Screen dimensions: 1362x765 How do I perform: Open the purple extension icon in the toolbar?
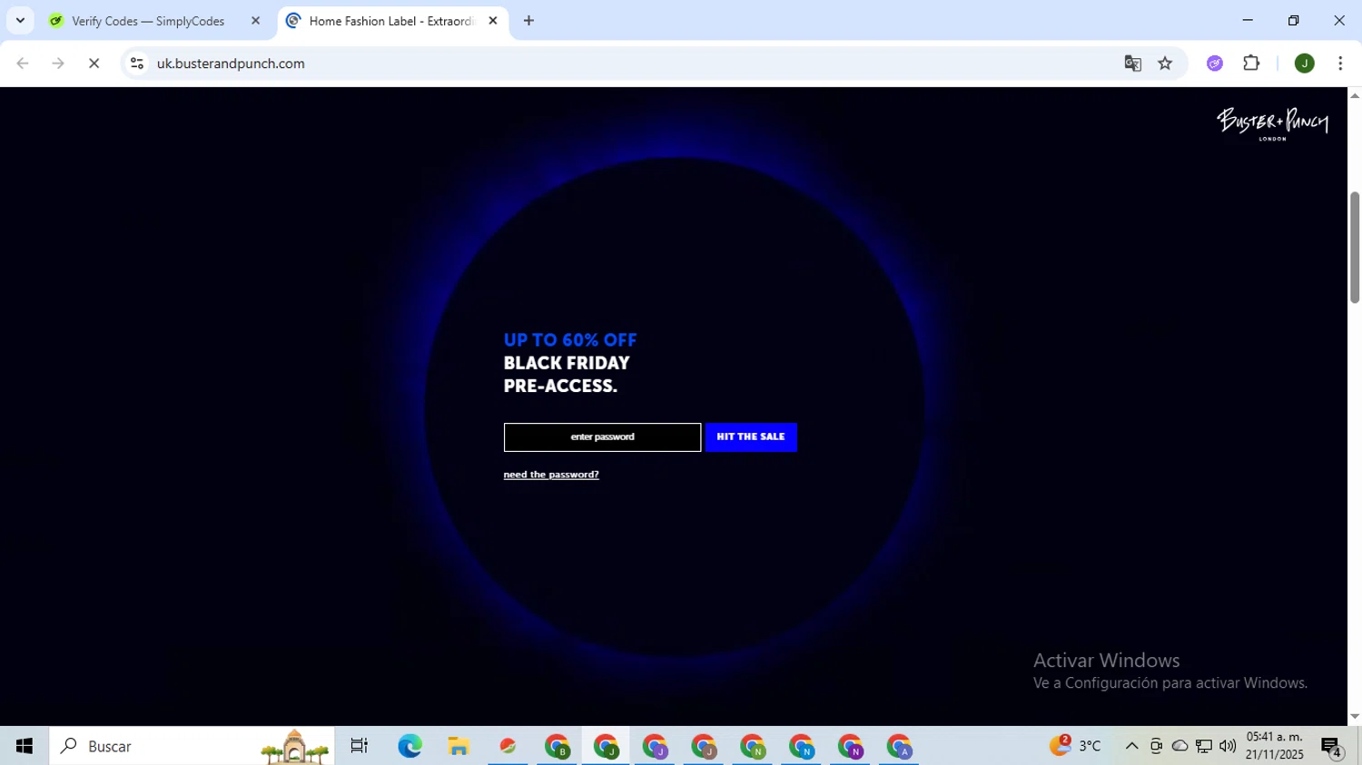1215,64
